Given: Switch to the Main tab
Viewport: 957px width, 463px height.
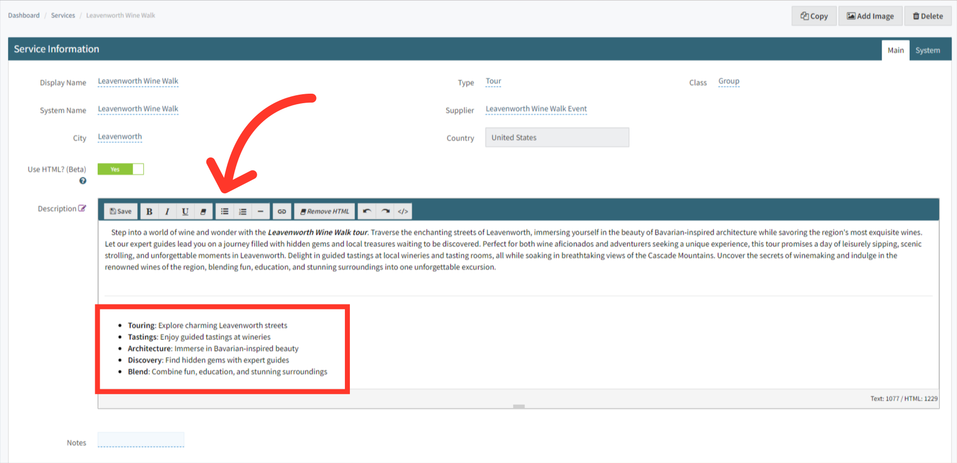Looking at the screenshot, I should pyautogui.click(x=896, y=50).
